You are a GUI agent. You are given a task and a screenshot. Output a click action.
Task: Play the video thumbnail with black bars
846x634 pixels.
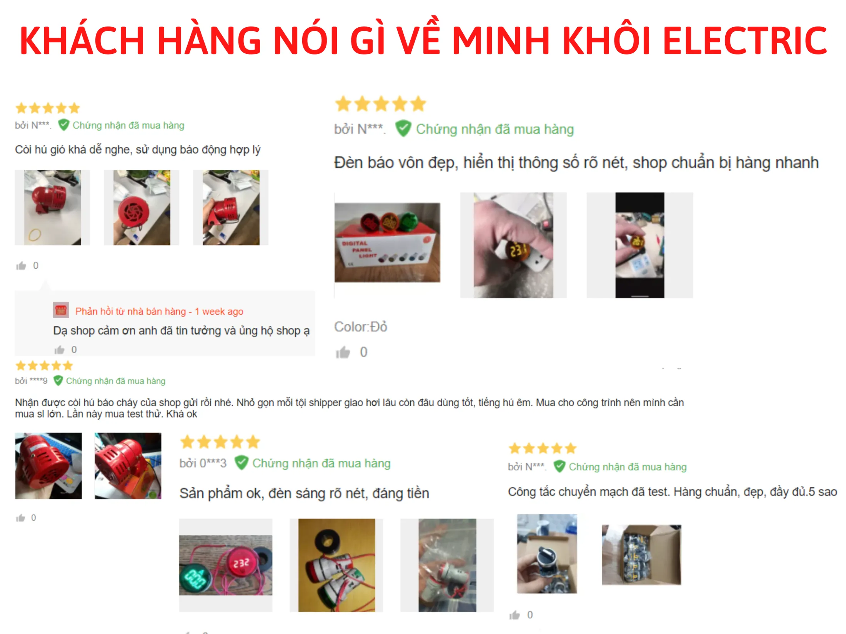pos(640,245)
